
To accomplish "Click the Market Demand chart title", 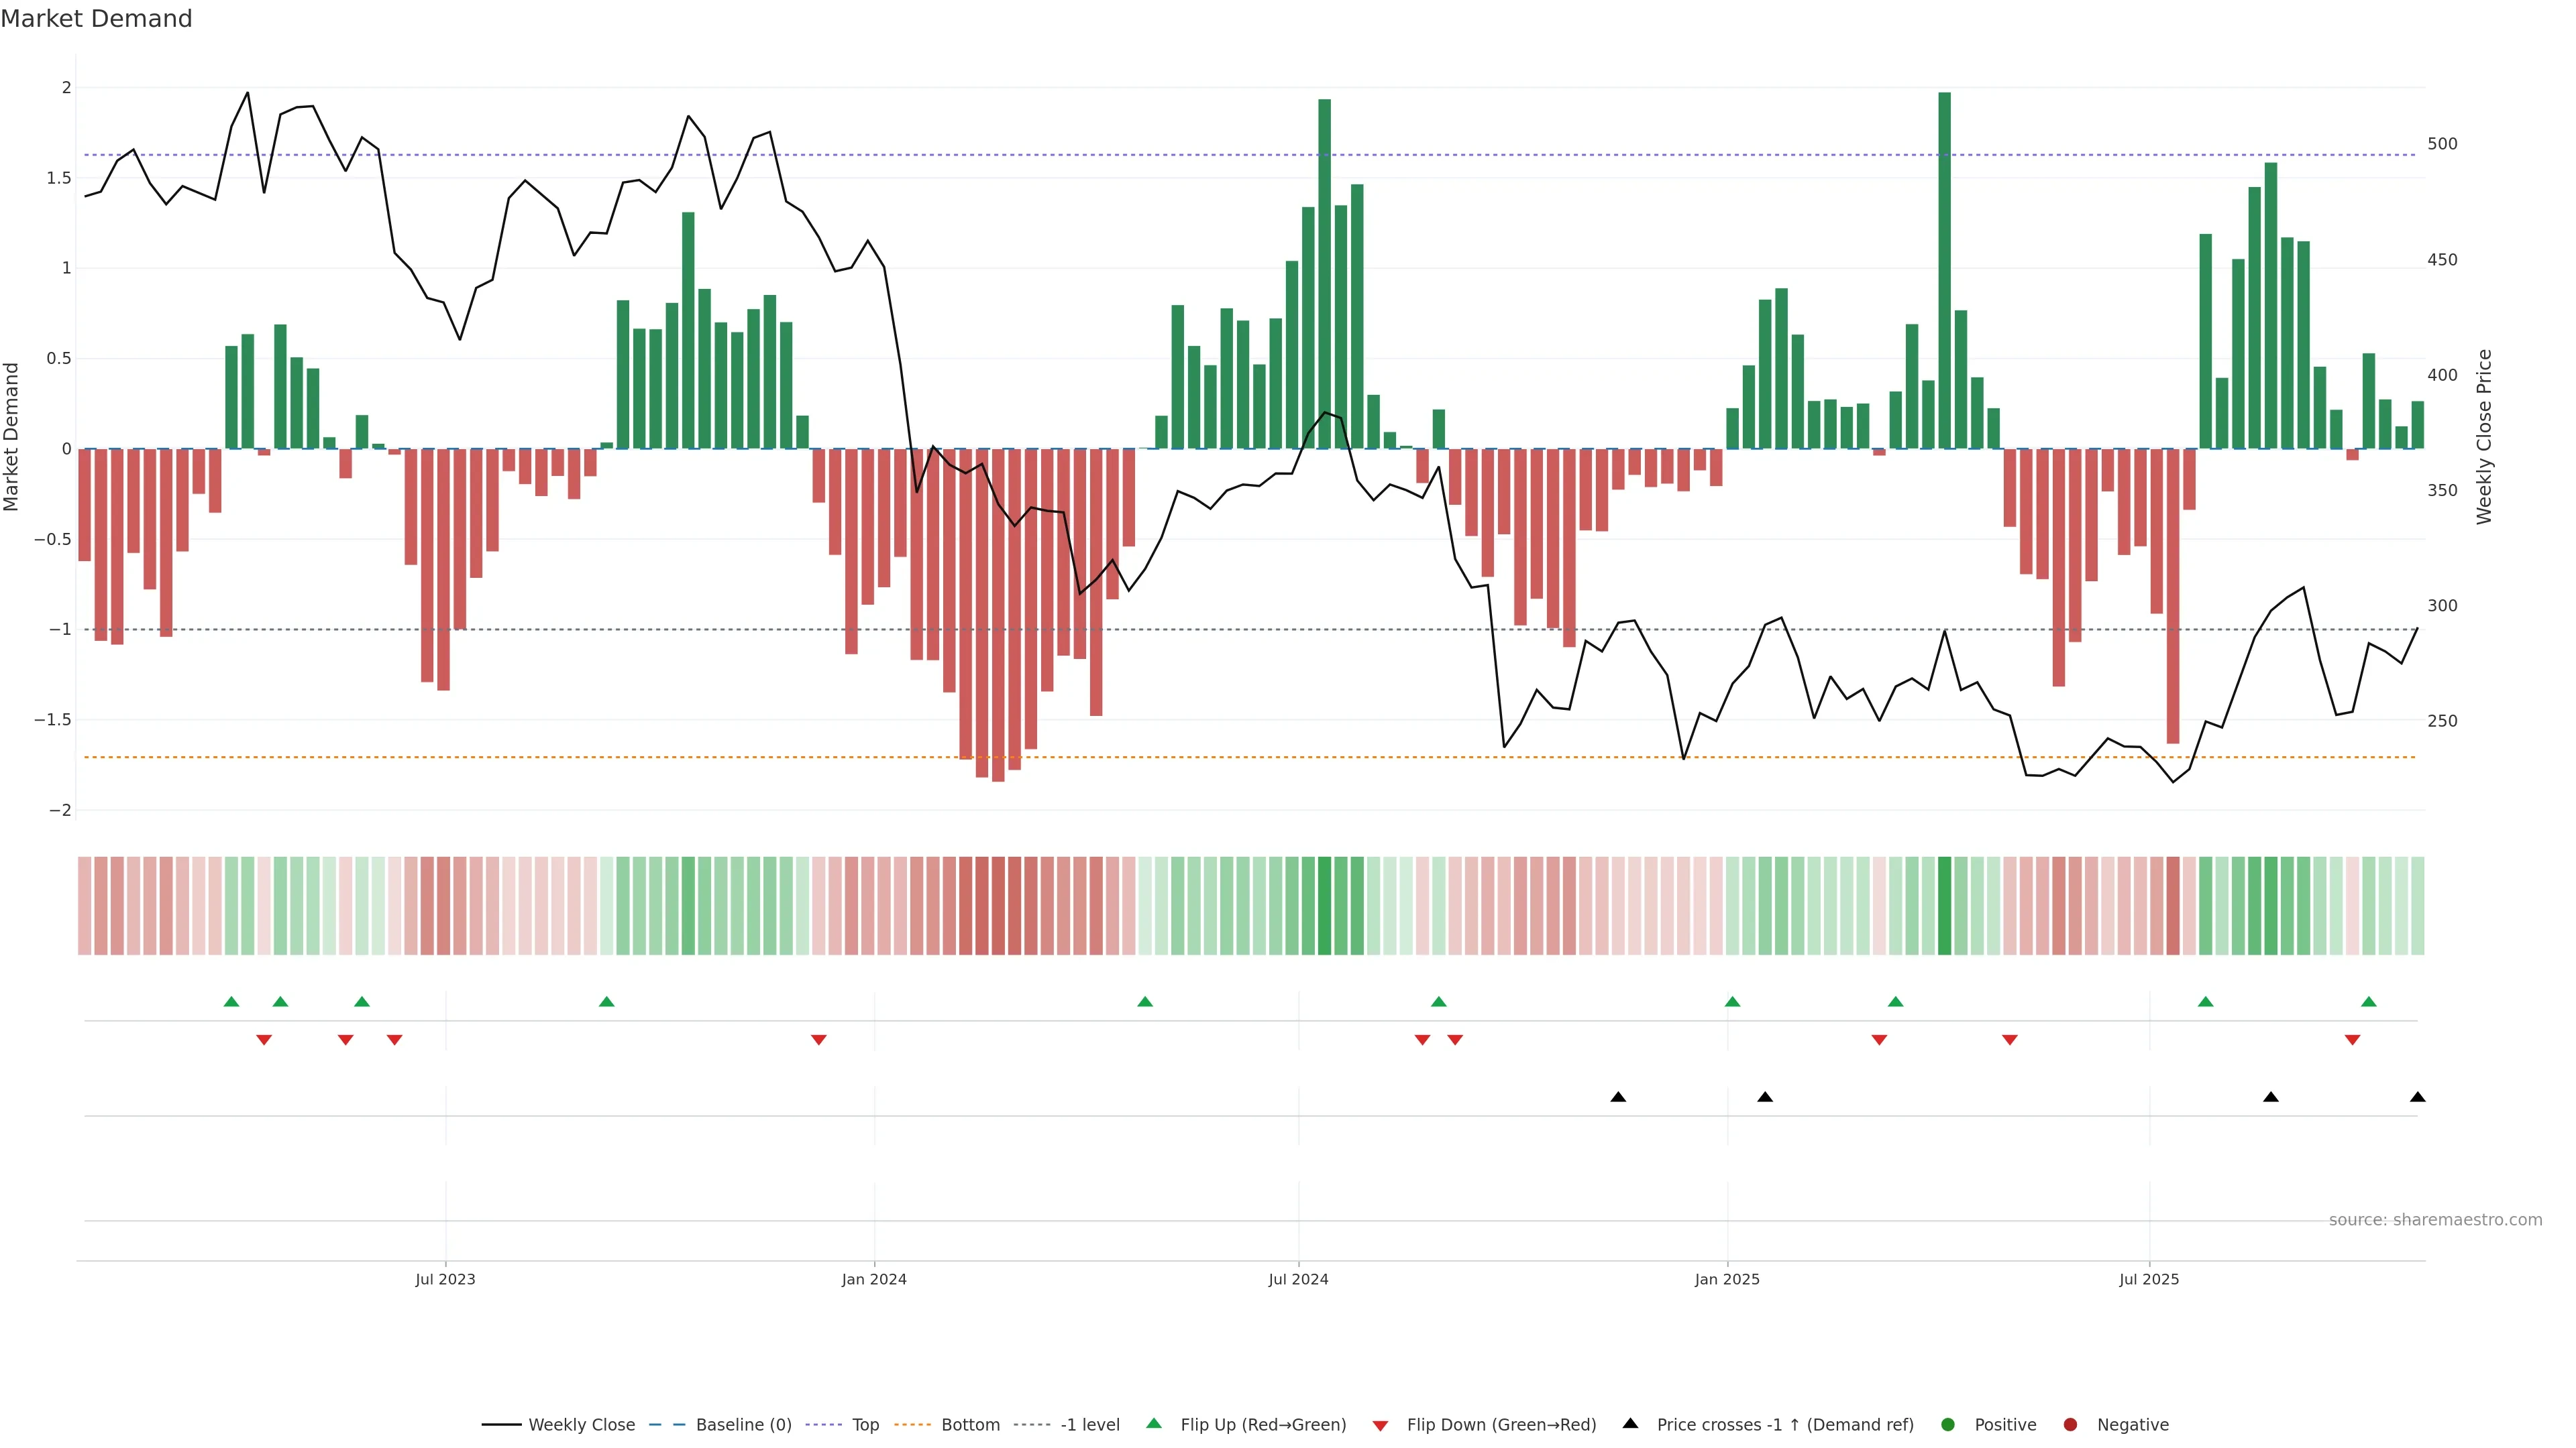I will pos(96,19).
